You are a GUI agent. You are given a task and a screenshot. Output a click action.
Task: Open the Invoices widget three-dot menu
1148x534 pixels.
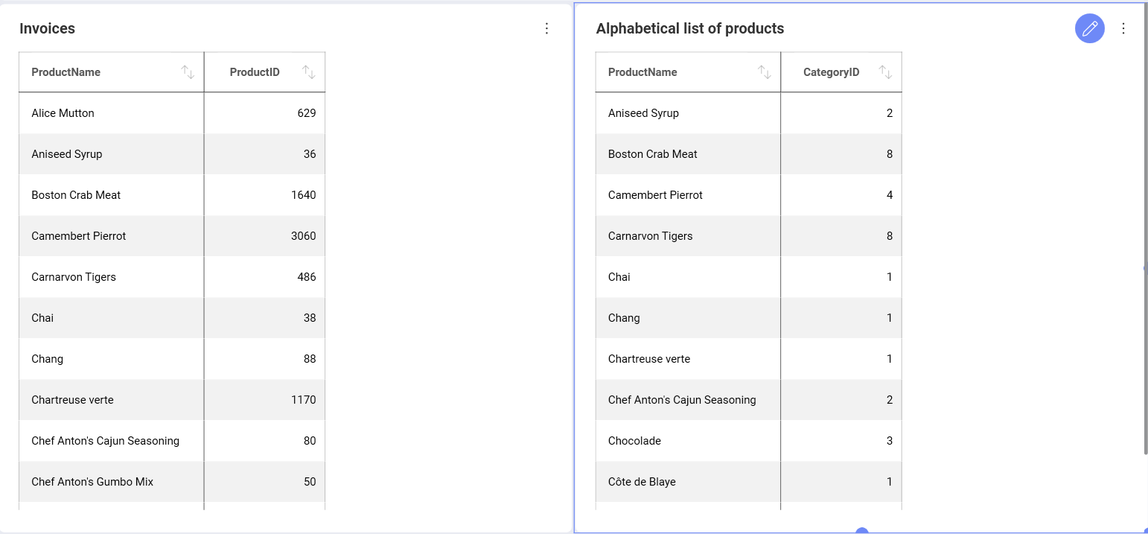(x=546, y=28)
